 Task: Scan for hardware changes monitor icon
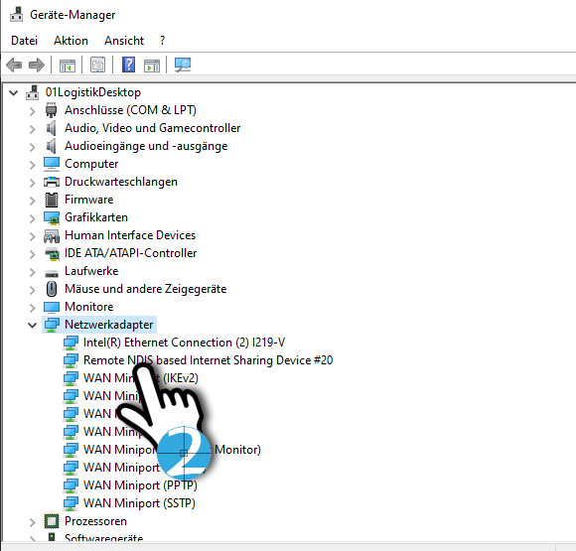(x=183, y=65)
